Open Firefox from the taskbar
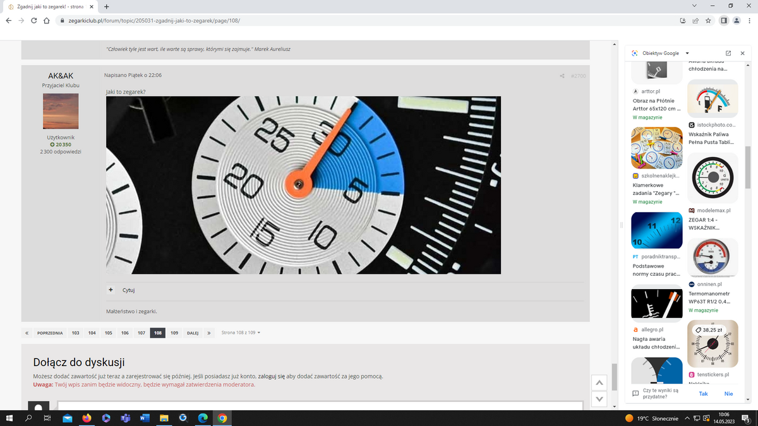Screen dimensions: 758x426 87,418
